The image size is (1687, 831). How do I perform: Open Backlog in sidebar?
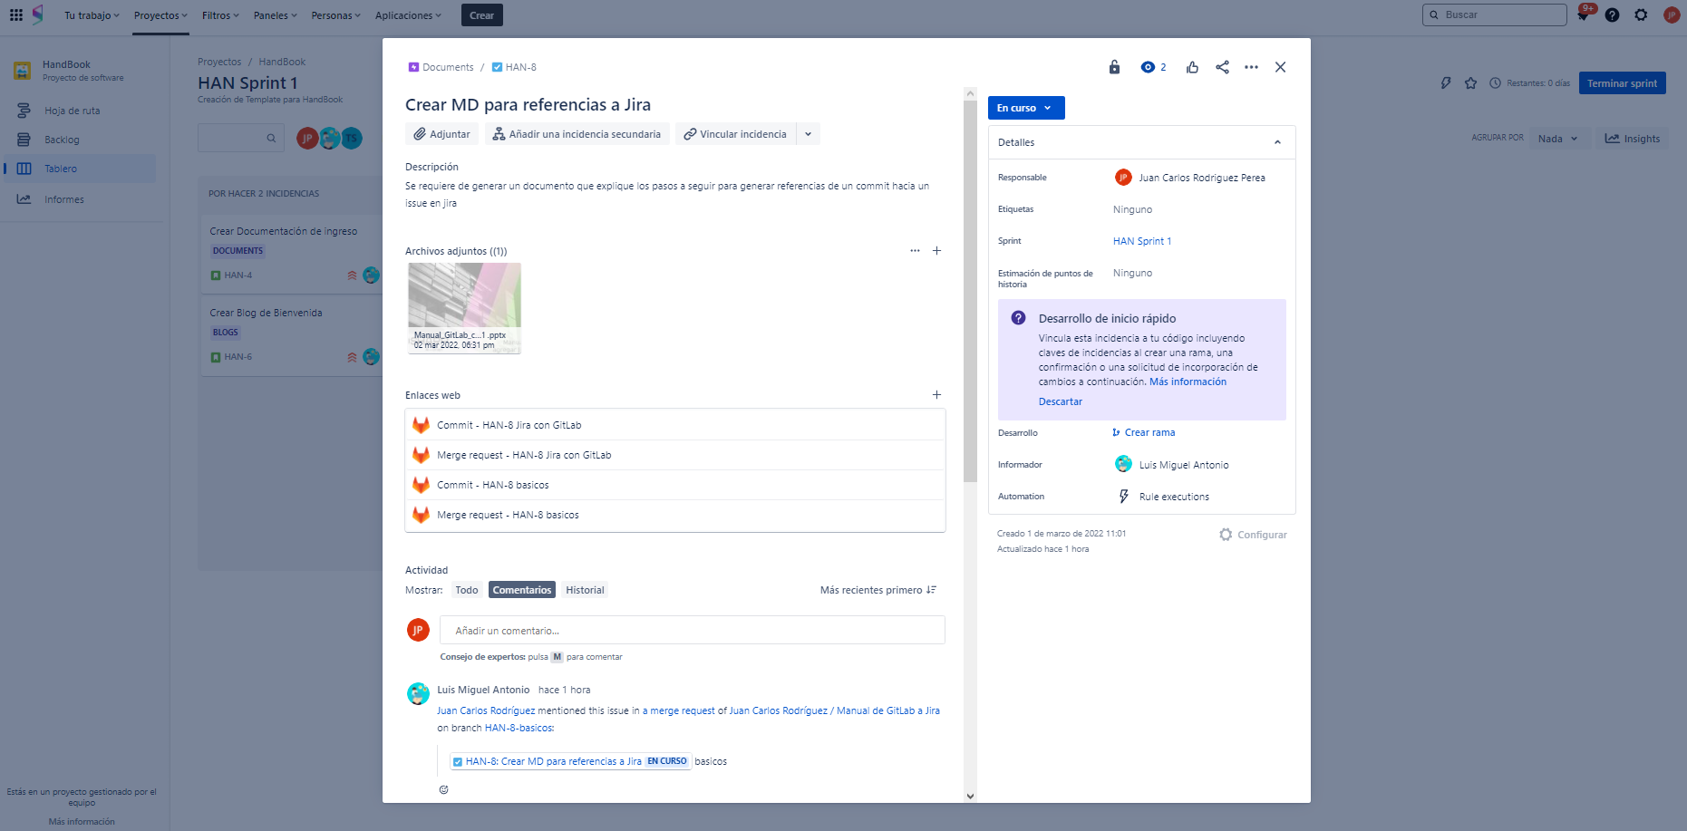coord(80,140)
